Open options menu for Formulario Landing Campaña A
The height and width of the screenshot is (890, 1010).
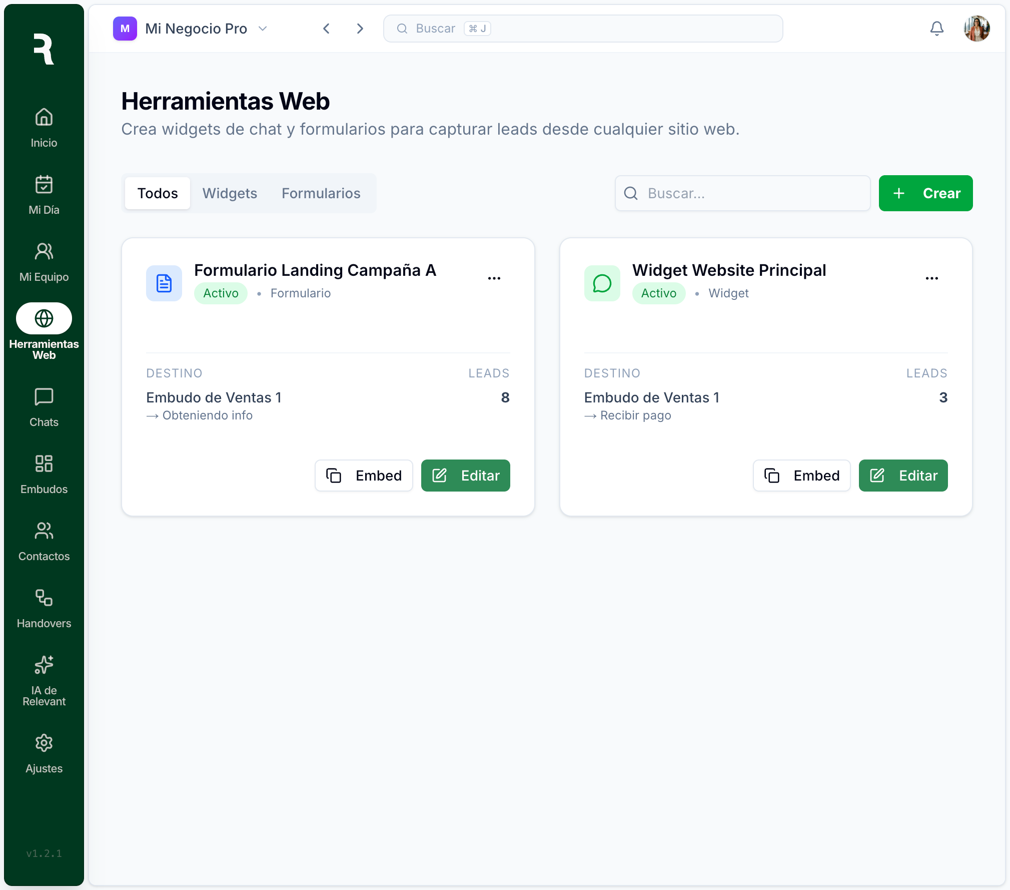[x=494, y=278]
